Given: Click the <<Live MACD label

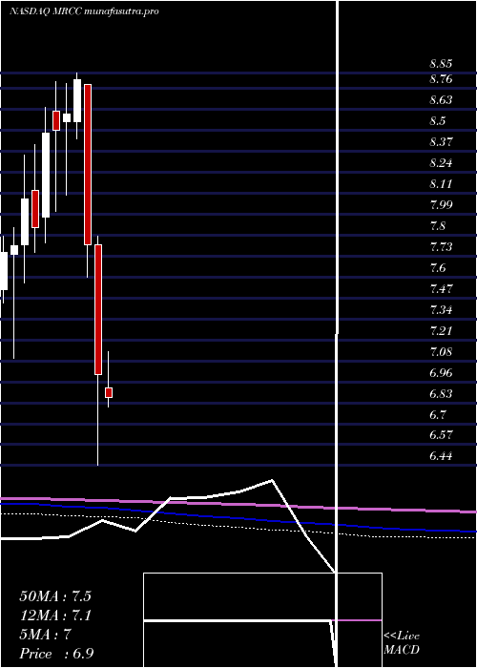Looking at the screenshot, I should [402, 643].
